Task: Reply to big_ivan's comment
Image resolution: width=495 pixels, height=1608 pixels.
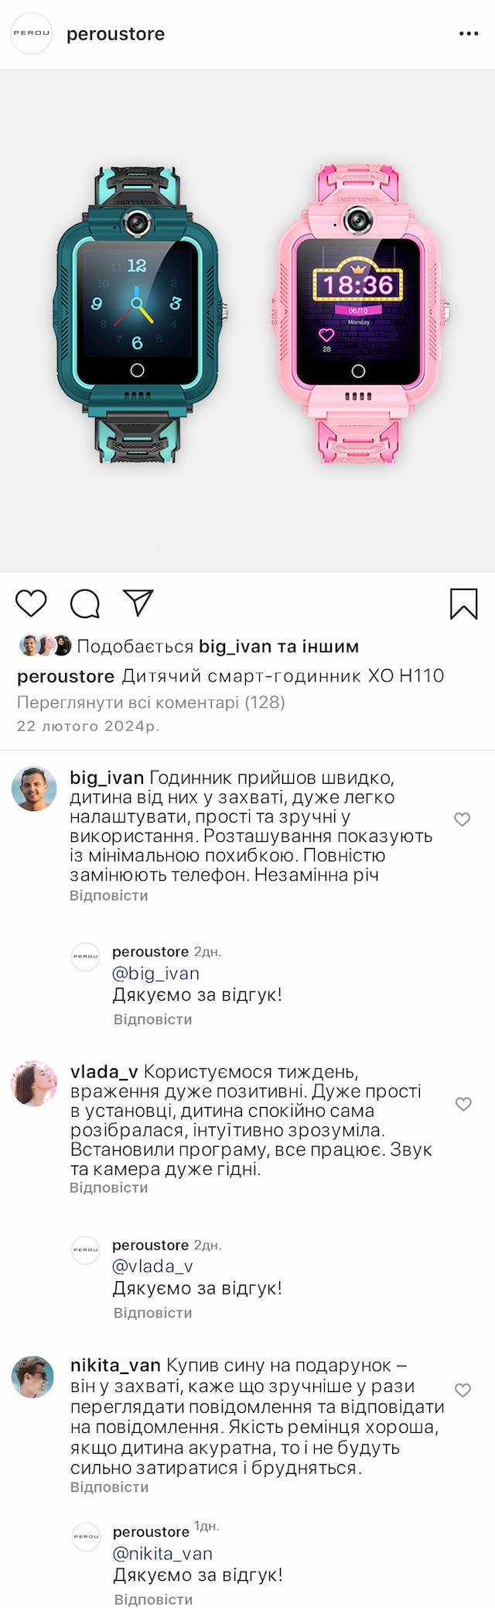Action: [x=108, y=895]
